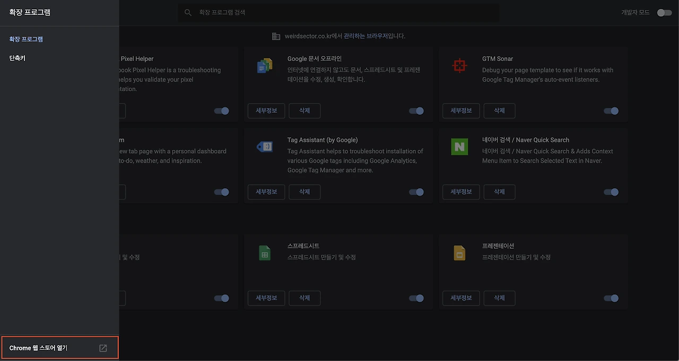
Task: Follow the 관리하는 브라우저 link
Action: click(365, 36)
